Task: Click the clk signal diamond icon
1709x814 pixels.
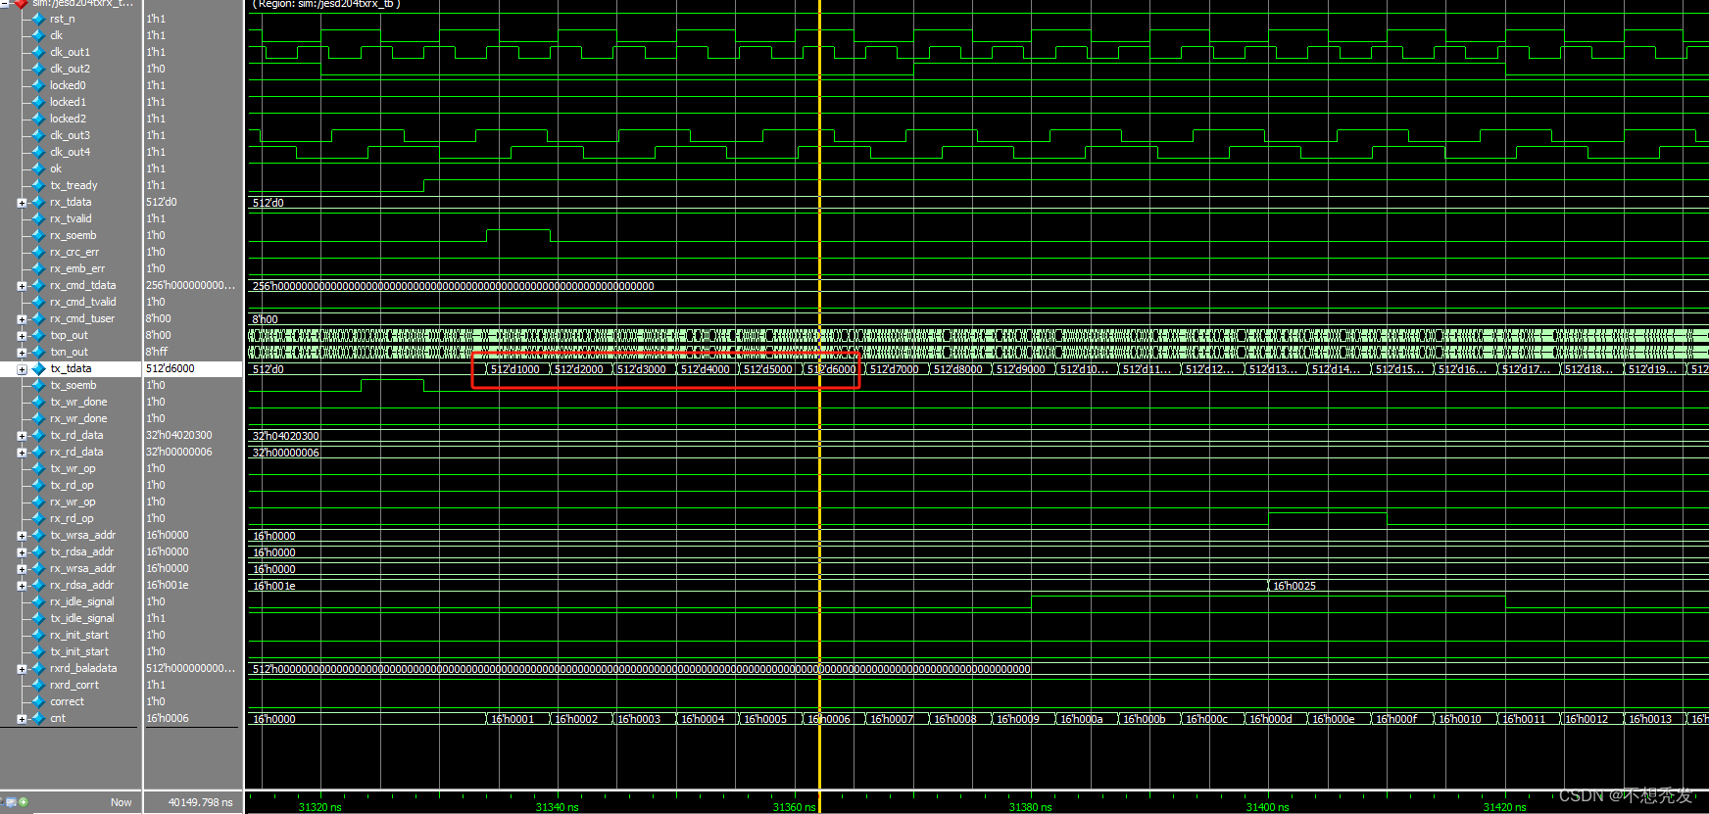Action: point(38,35)
